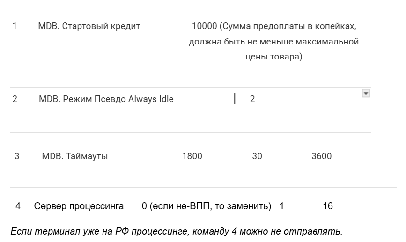Click the 10000 prepayment description cell
Viewport: 406px width, 242px height.
click(x=274, y=41)
